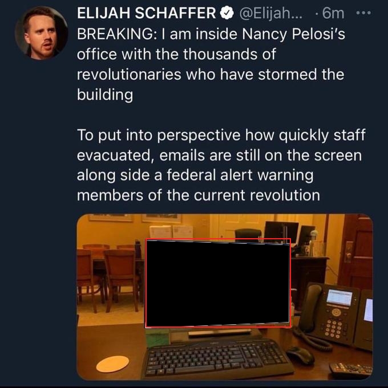Click the blacked-out monitor screen in photo
Viewport: 388px width, 388px height.
tap(218, 283)
